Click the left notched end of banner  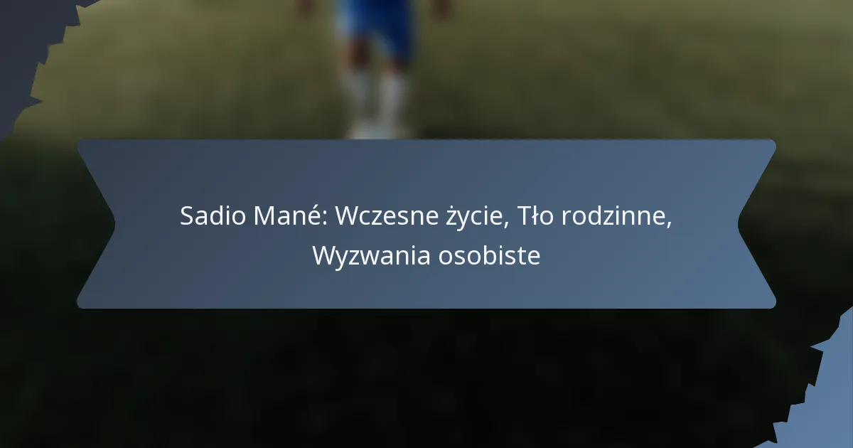pyautogui.click(x=96, y=224)
